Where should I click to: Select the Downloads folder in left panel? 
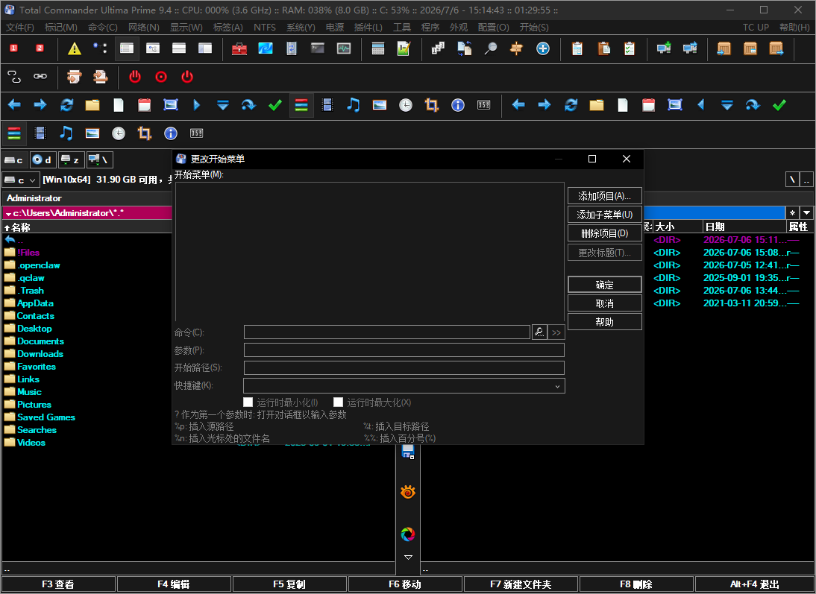[40, 354]
